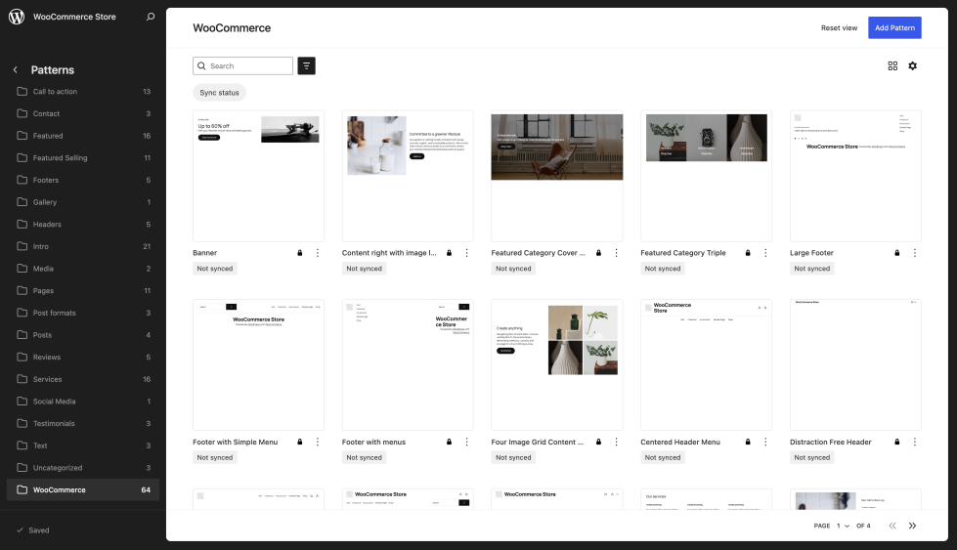The height and width of the screenshot is (550, 957).
Task: Click Reset view
Action: (x=839, y=27)
